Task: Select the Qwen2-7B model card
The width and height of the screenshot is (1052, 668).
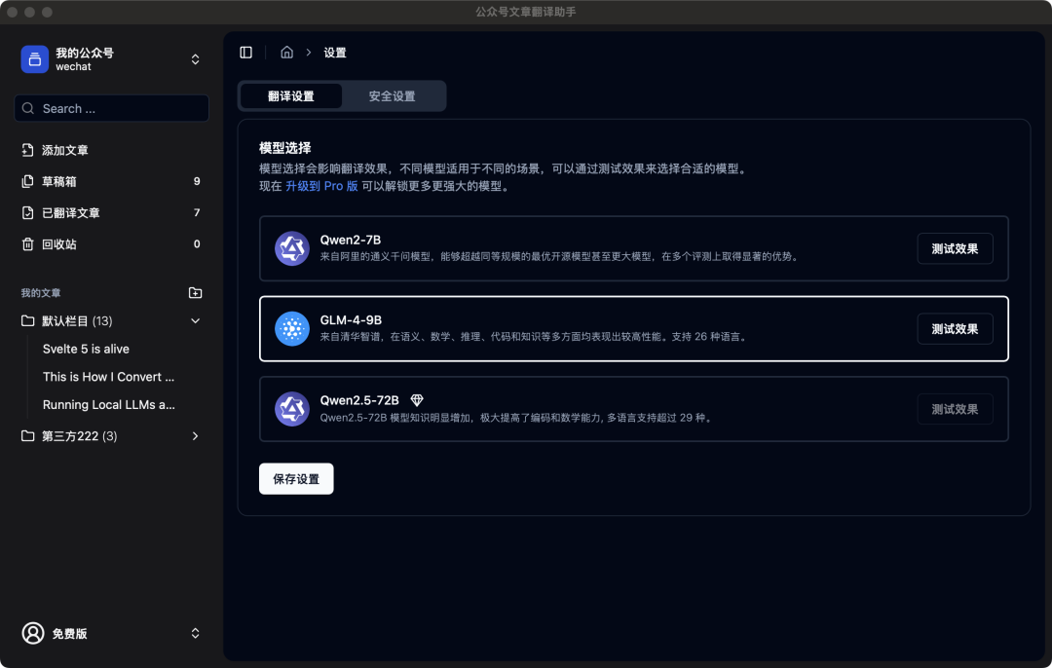Action: coord(633,248)
